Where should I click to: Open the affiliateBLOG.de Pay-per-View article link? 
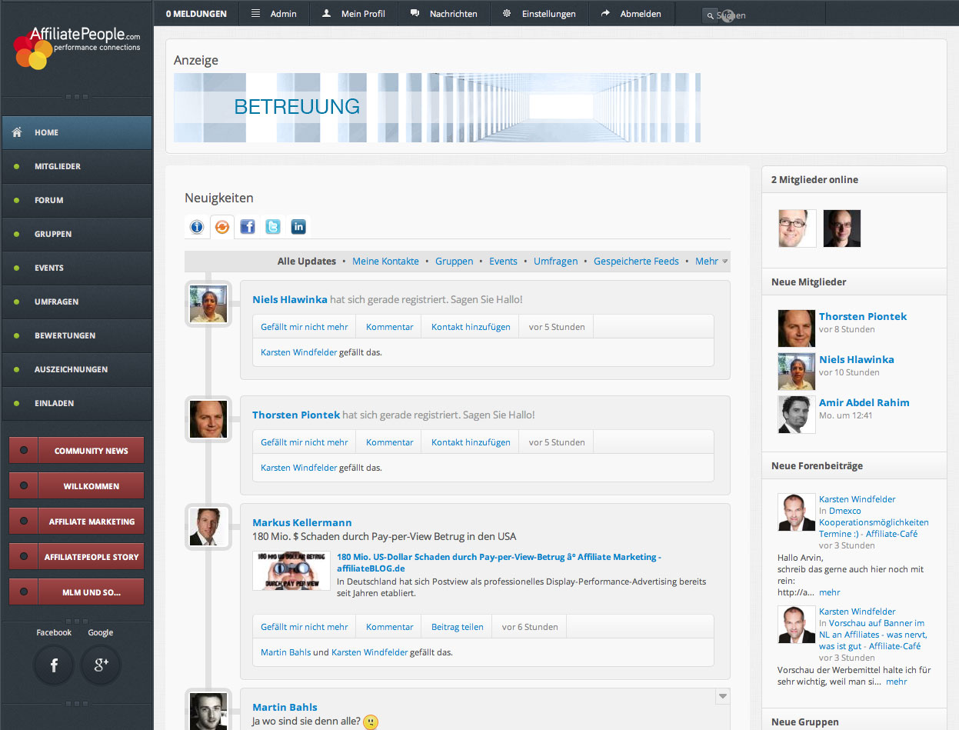pyautogui.click(x=498, y=562)
